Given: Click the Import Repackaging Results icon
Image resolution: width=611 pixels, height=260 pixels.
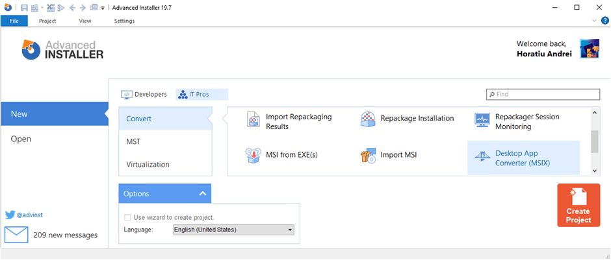Looking at the screenshot, I should point(253,119).
